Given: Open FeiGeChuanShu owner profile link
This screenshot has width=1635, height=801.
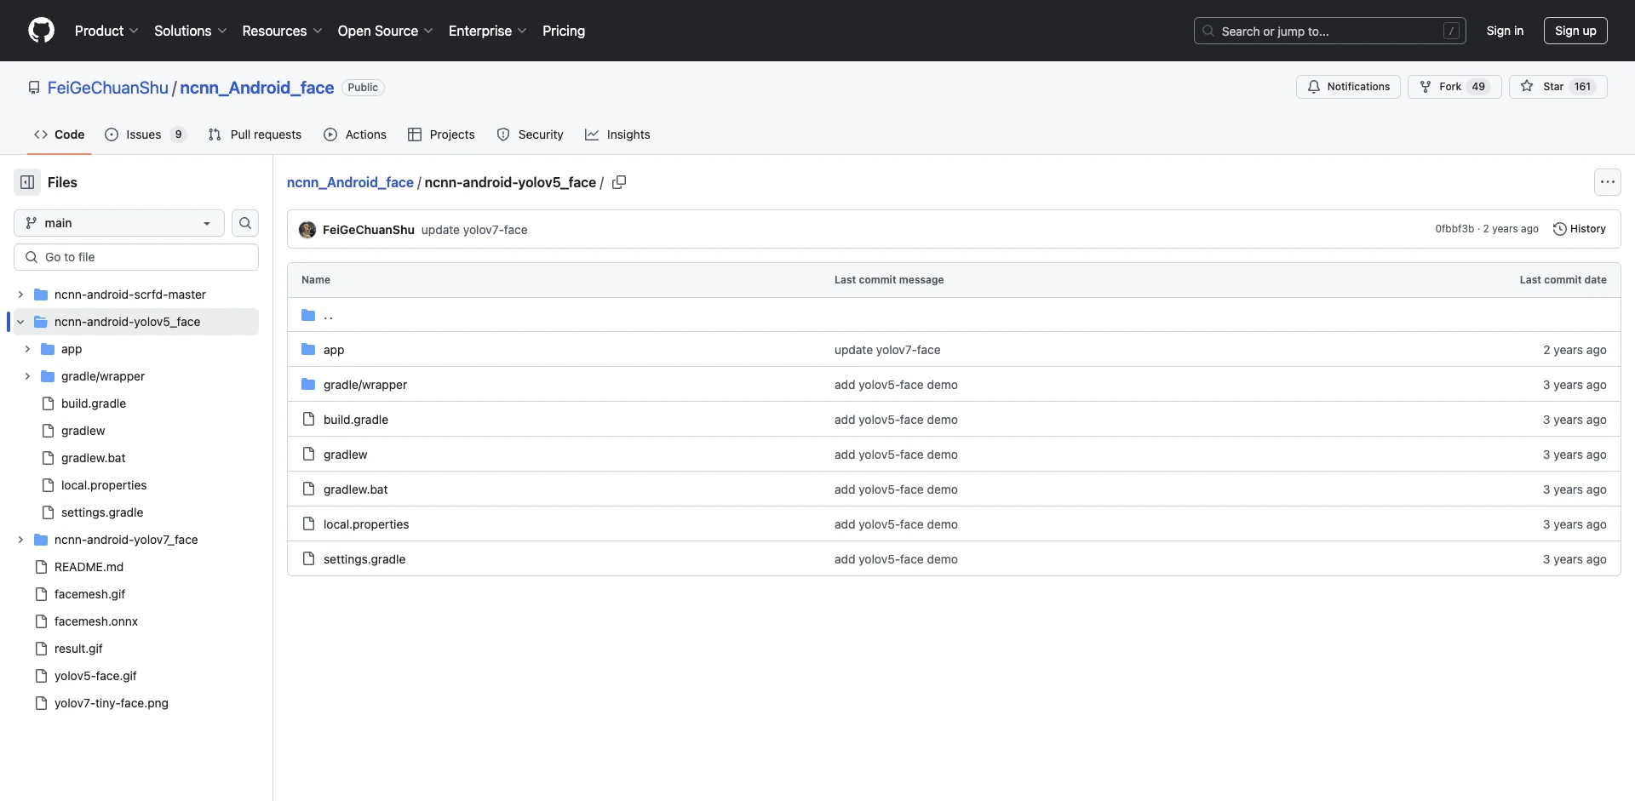Looking at the screenshot, I should [x=108, y=88].
